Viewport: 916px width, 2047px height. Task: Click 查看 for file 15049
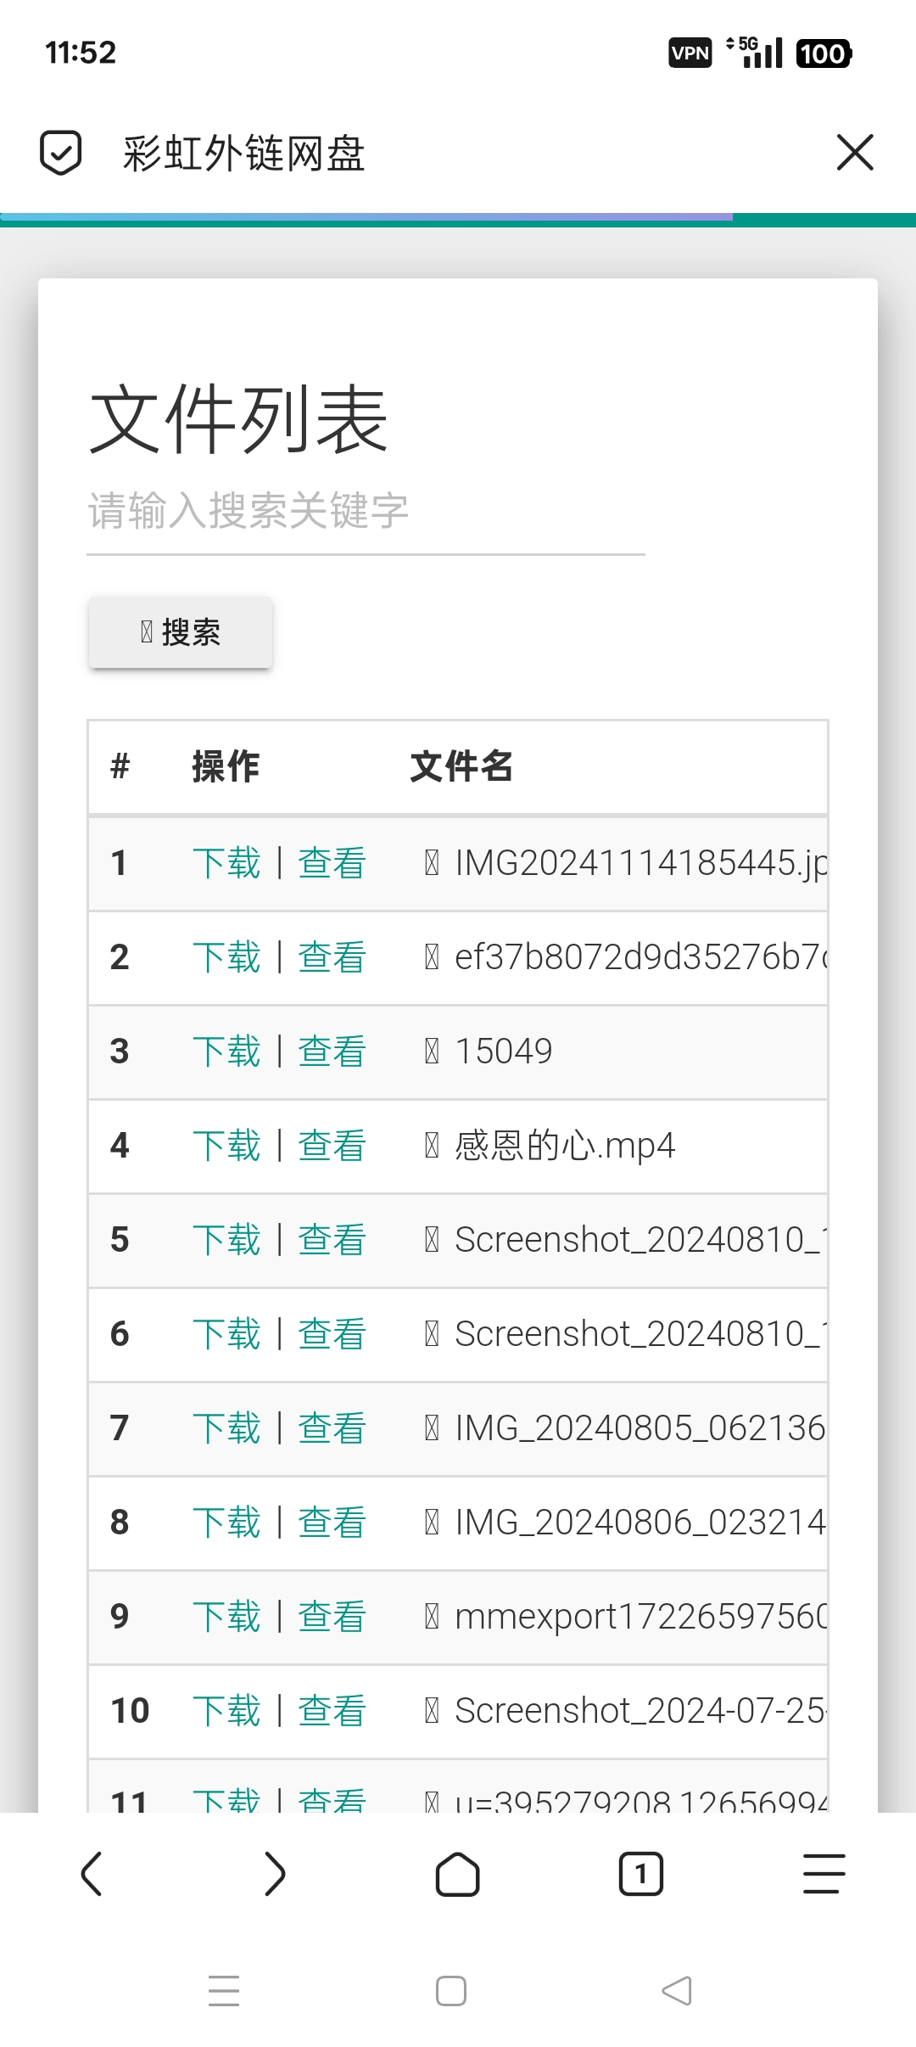point(332,1052)
